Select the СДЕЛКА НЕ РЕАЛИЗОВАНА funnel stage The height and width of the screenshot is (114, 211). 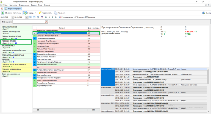click(17, 65)
